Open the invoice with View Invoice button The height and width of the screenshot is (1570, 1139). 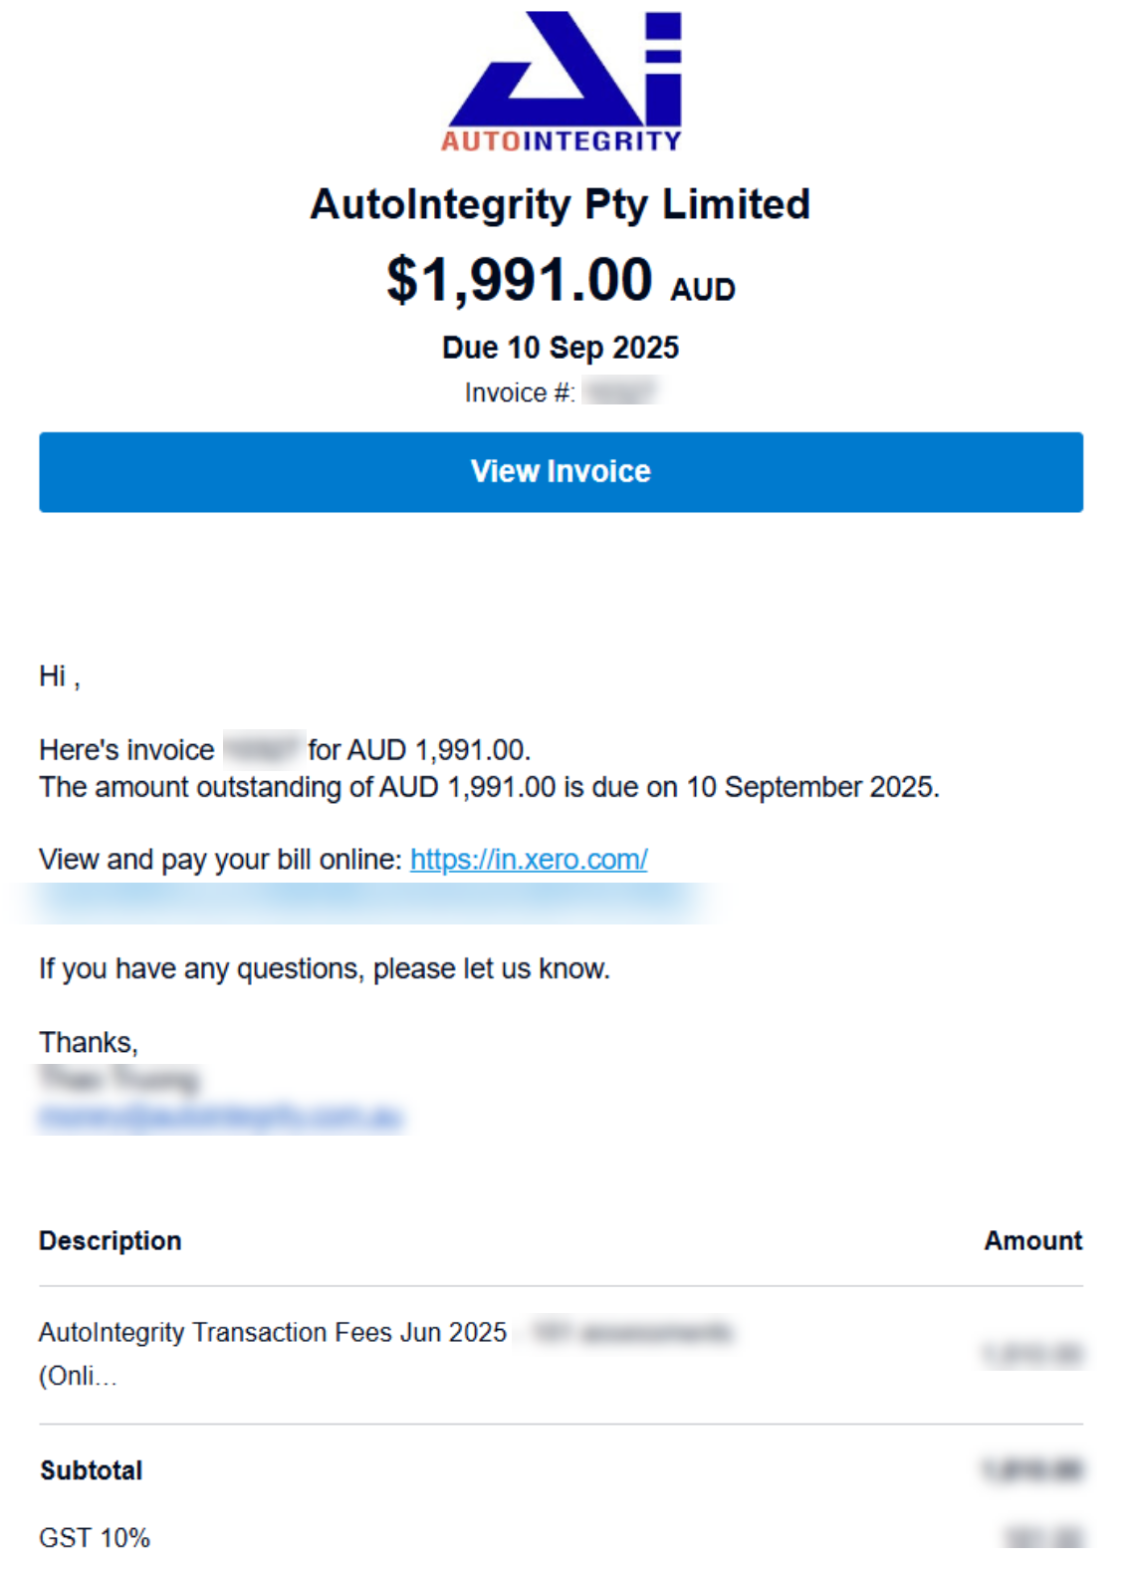click(561, 472)
